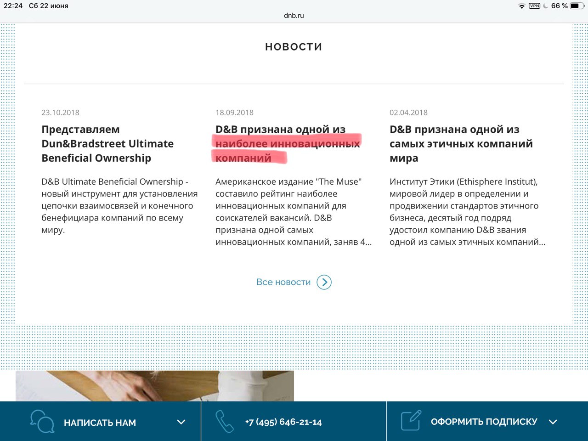Image resolution: width=588 pixels, height=441 pixels.
Task: Tap the Wi-Fi icon in status bar
Action: pyautogui.click(x=521, y=6)
